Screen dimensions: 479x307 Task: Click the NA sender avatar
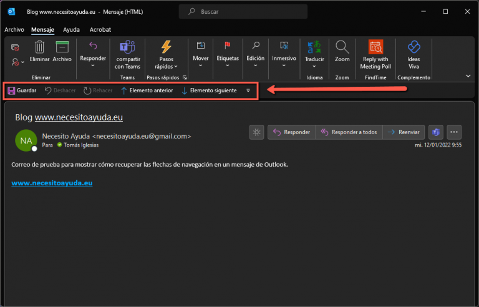point(26,140)
